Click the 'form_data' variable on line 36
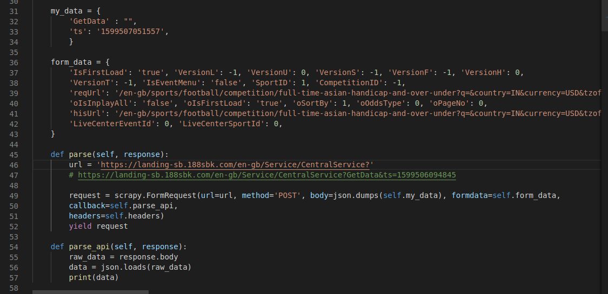608x294 pixels. point(71,62)
